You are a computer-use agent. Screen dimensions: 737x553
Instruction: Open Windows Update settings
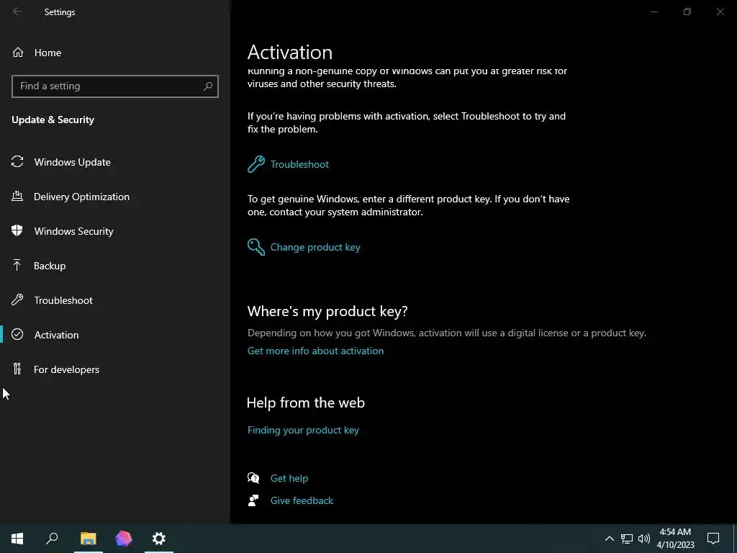pyautogui.click(x=73, y=162)
